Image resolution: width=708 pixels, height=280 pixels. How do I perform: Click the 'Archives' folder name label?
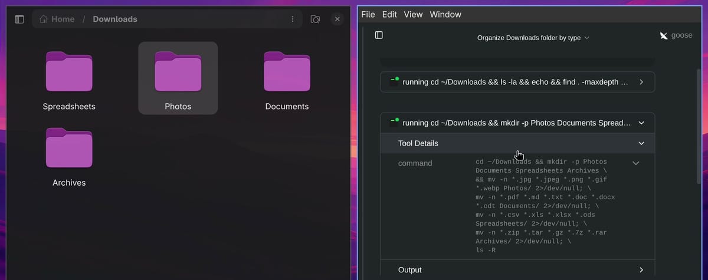tap(69, 183)
